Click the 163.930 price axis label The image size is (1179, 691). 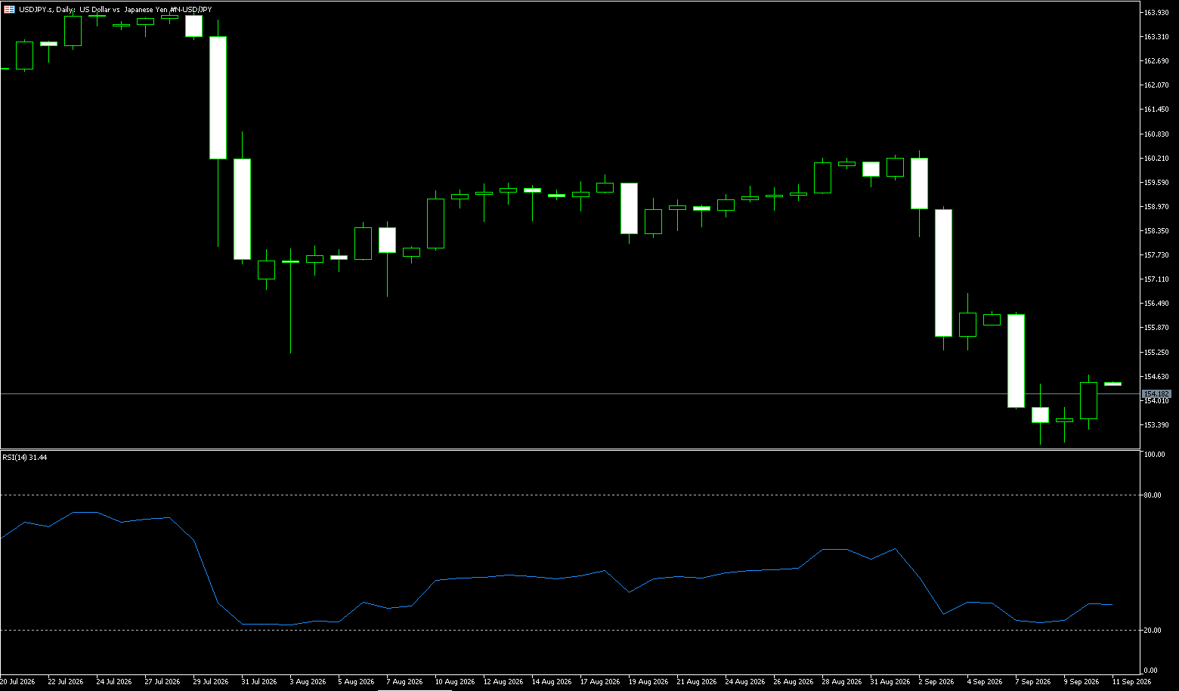[x=1156, y=13]
